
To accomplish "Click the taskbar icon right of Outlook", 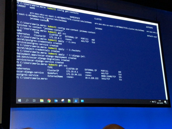I will click(x=63, y=101).
